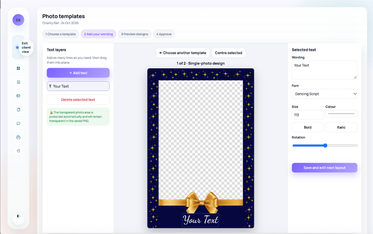Click Choose another template button
The width and height of the screenshot is (373, 234).
183,53
